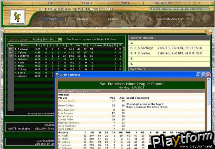Screen dimensions: 215x149
Task: Click empty starting rotation slot 1
Action: pyautogui.click(x=169, y=43)
